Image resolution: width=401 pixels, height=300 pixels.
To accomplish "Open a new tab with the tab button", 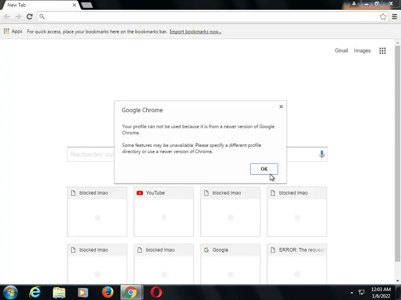I will tap(87, 5).
